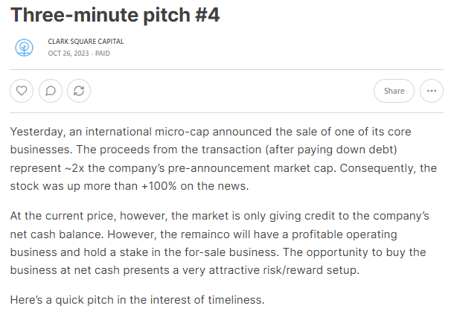The width and height of the screenshot is (460, 326).
Task: Open comments via the speech bubble icon
Action: click(x=51, y=91)
